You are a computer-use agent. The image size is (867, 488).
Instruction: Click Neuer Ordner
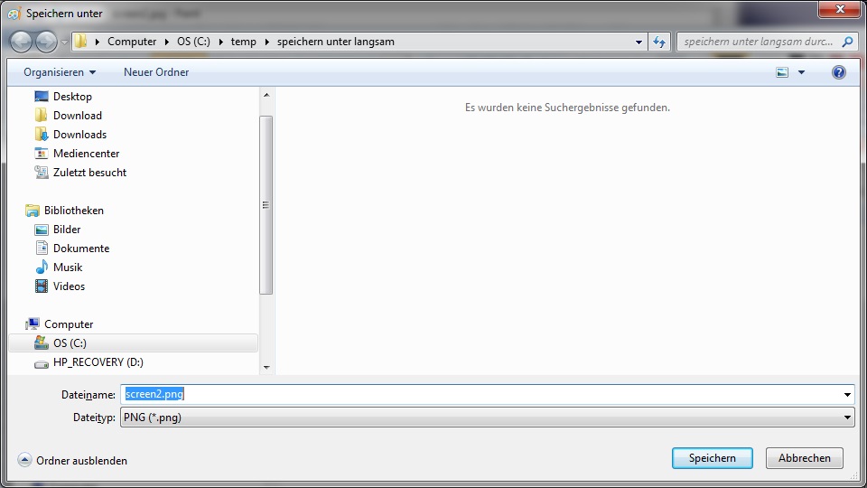[156, 72]
